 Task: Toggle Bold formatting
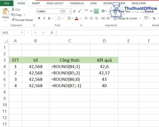(39, 18)
